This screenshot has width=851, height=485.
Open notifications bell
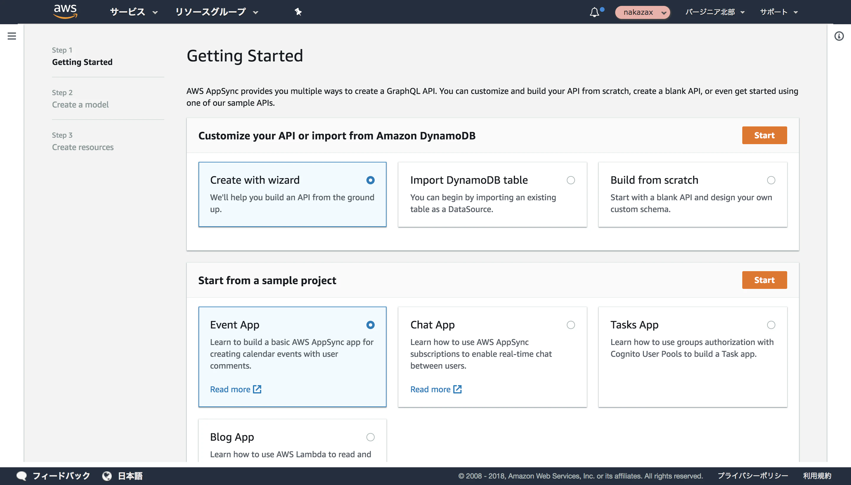click(595, 12)
